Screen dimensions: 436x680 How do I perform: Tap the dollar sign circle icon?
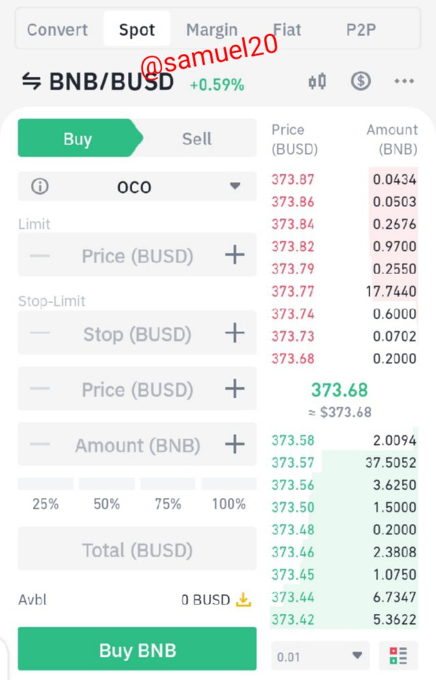(360, 80)
